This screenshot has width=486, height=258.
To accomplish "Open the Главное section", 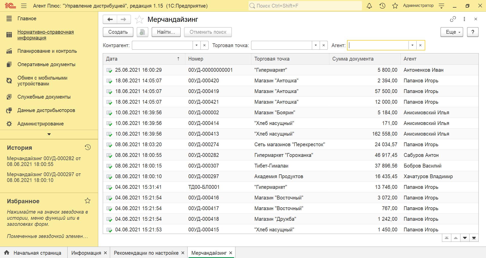I will pyautogui.click(x=27, y=19).
